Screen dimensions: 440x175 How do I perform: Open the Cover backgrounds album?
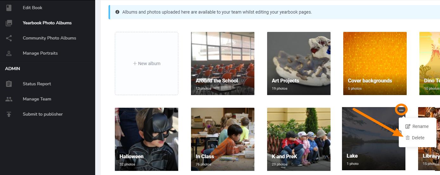pos(375,63)
